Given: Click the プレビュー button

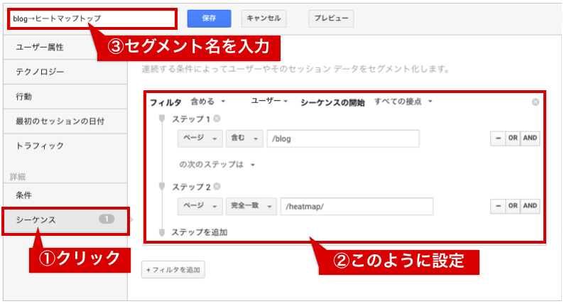Looking at the screenshot, I should 330,18.
